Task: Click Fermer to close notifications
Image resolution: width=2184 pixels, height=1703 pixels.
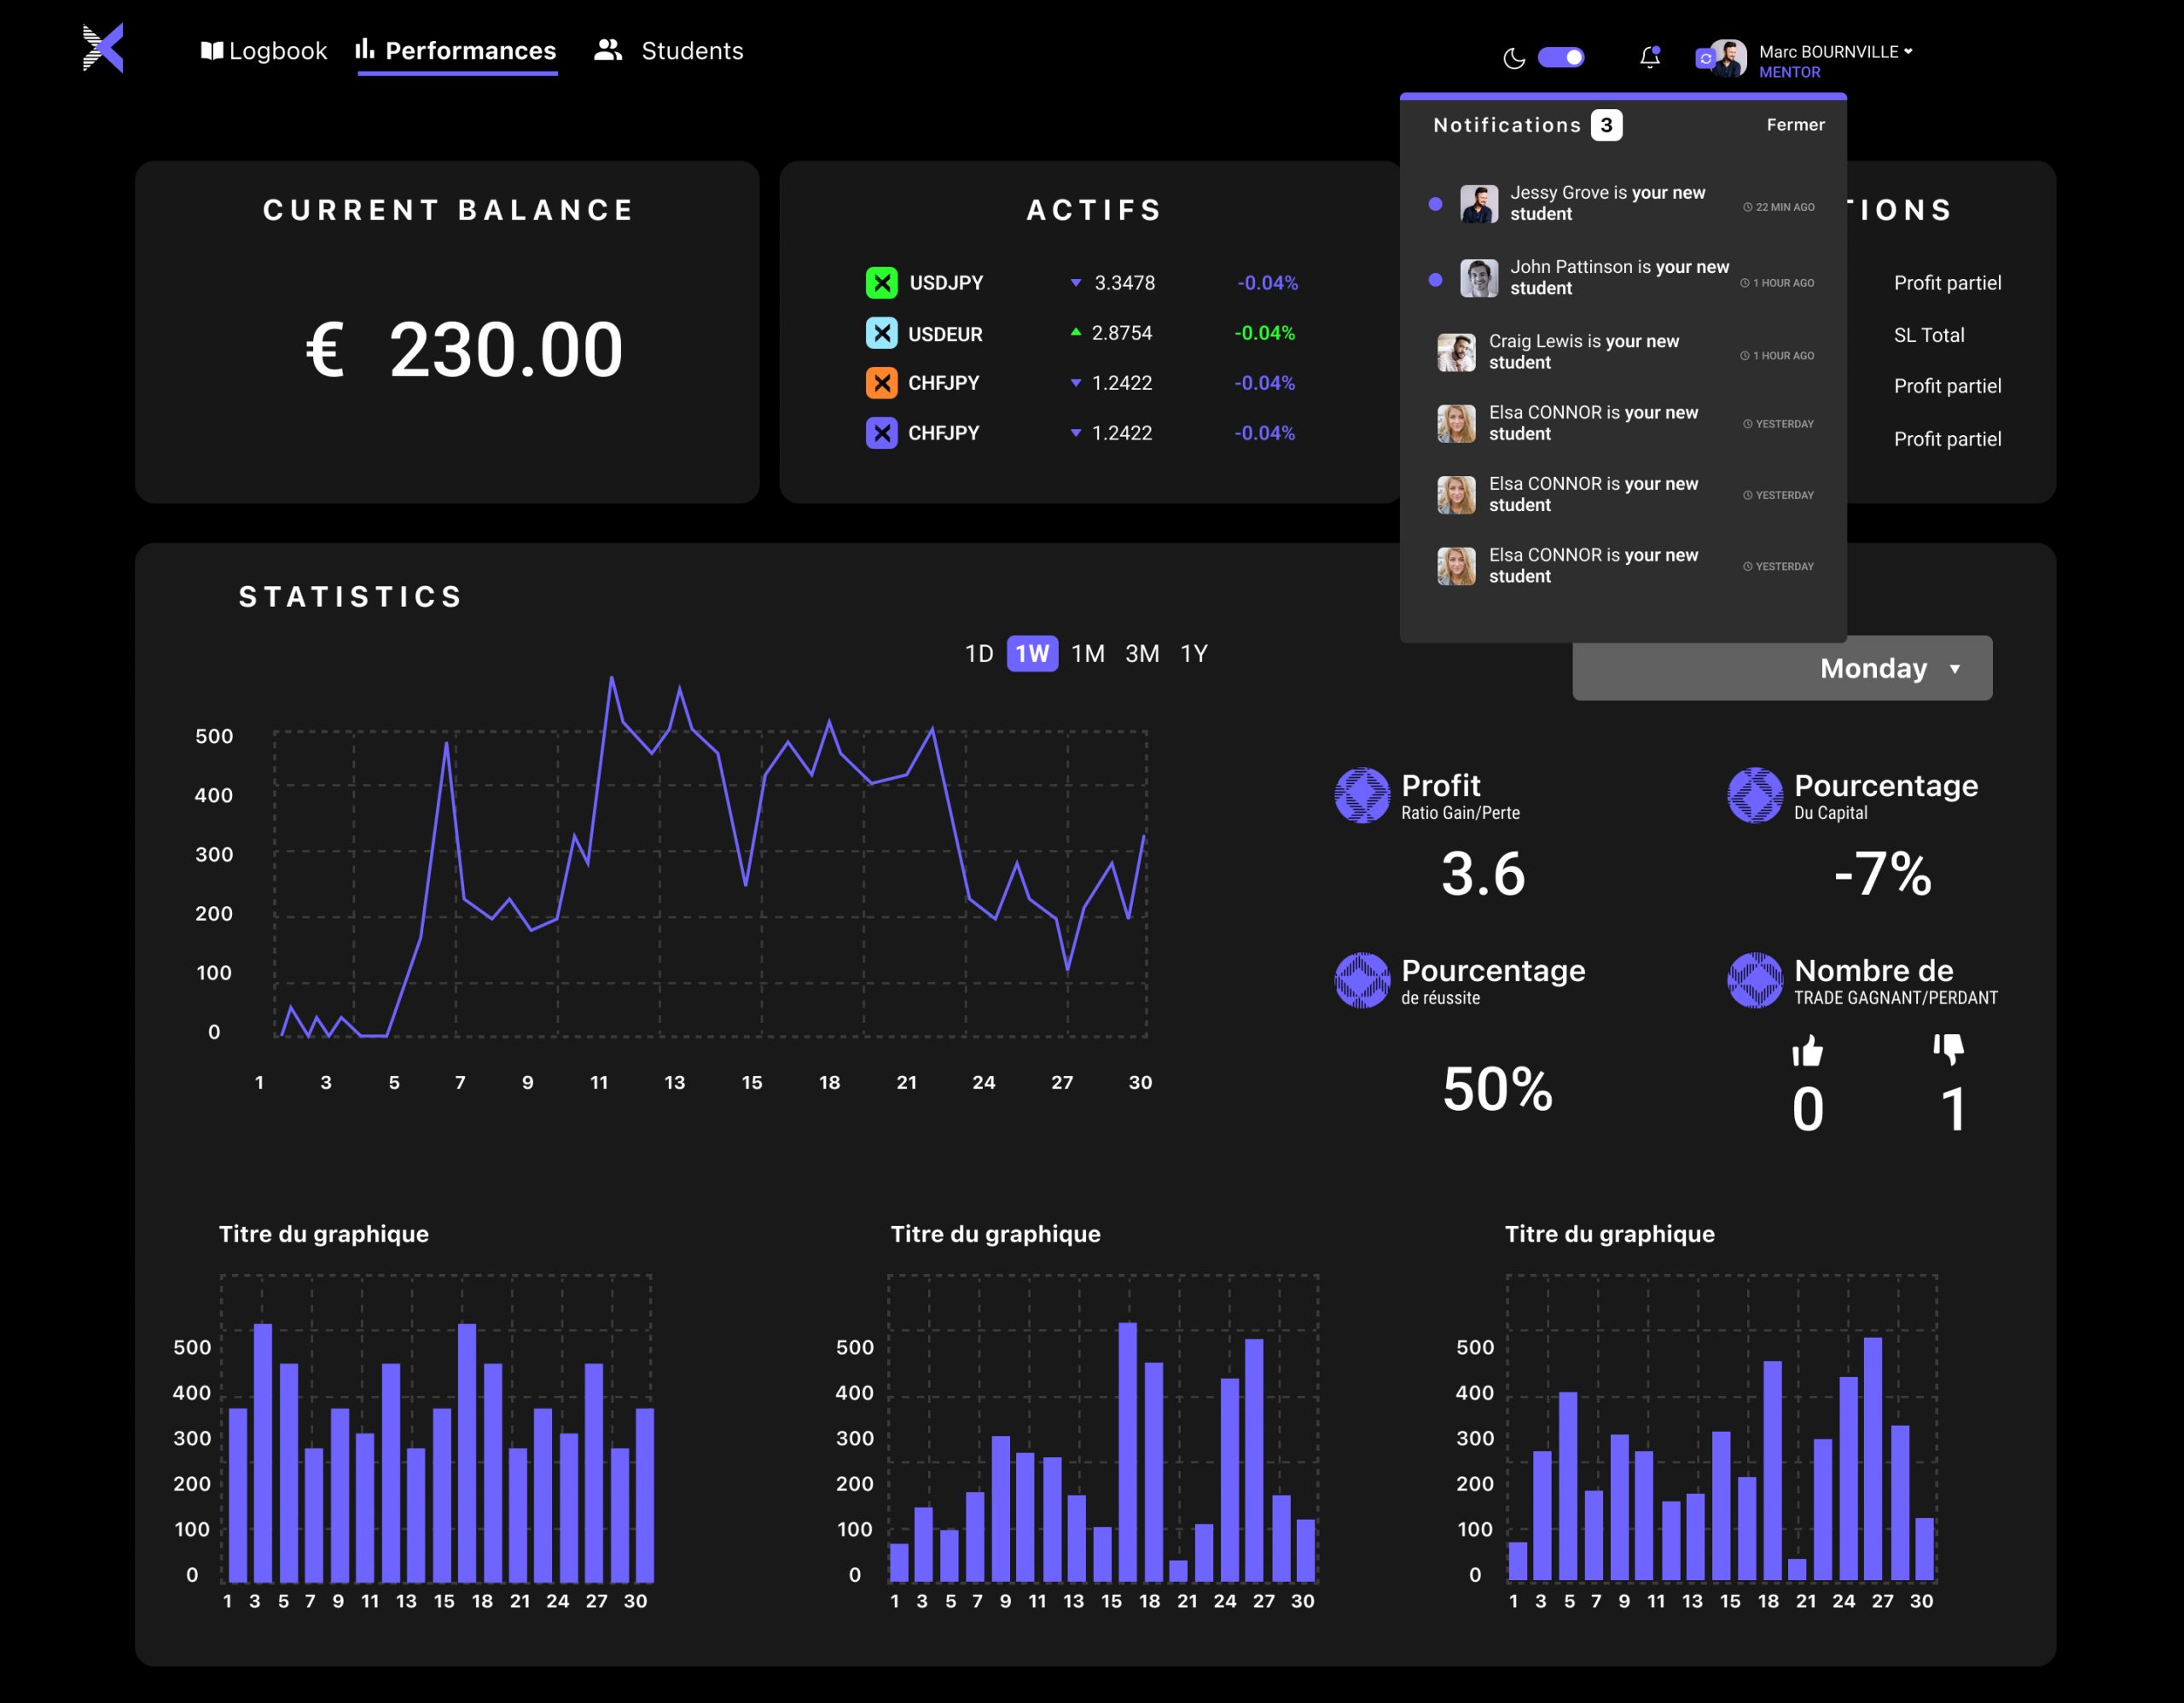Action: [x=1795, y=125]
